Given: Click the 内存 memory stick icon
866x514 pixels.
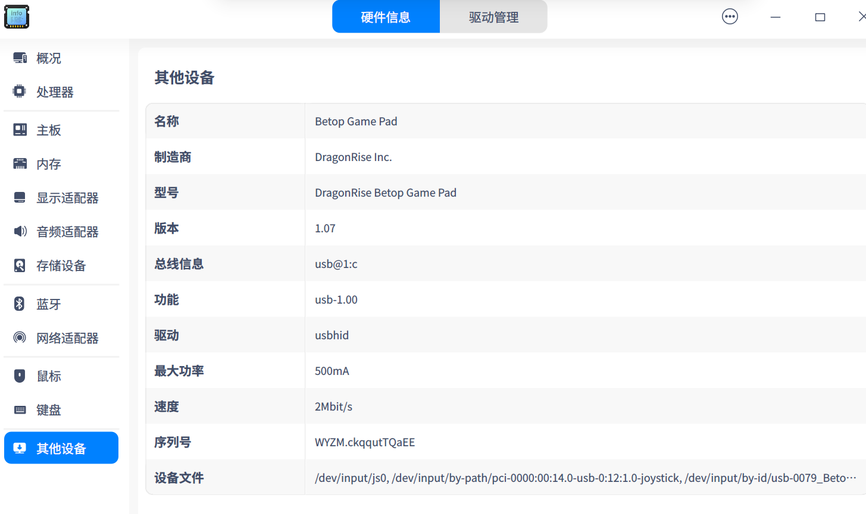Looking at the screenshot, I should tap(20, 163).
